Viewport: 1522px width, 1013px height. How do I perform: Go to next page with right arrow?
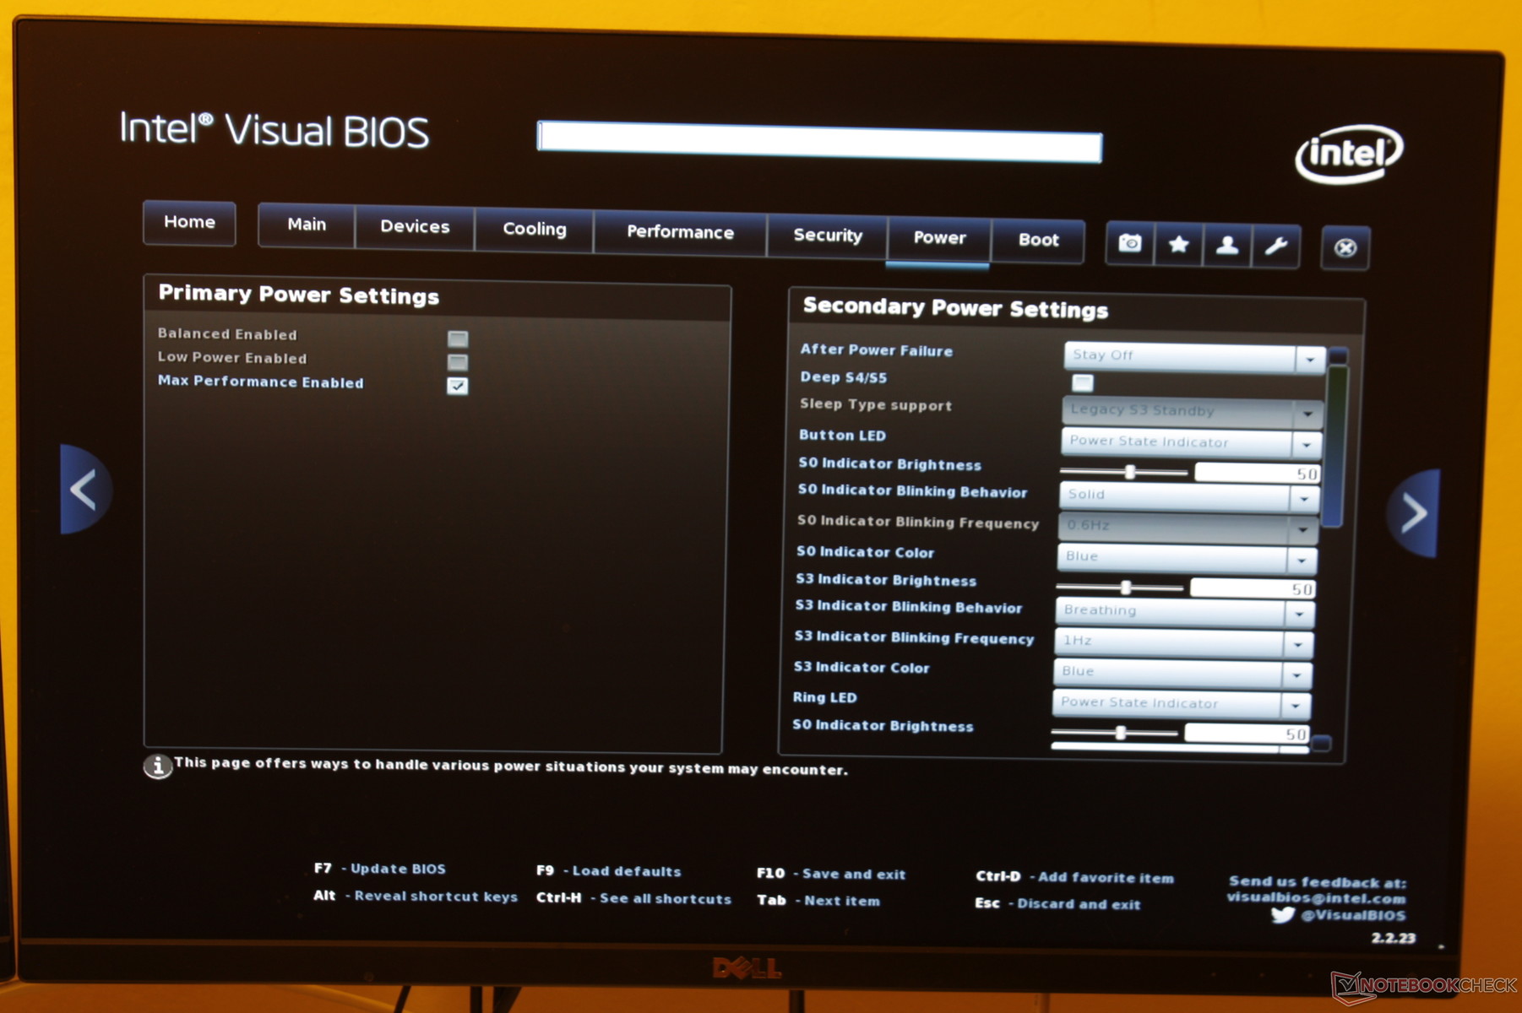[1413, 512]
